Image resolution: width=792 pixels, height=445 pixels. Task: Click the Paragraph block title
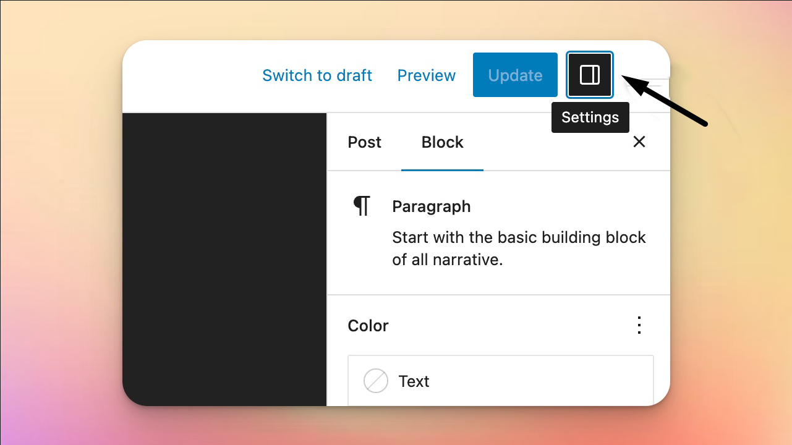pos(432,206)
